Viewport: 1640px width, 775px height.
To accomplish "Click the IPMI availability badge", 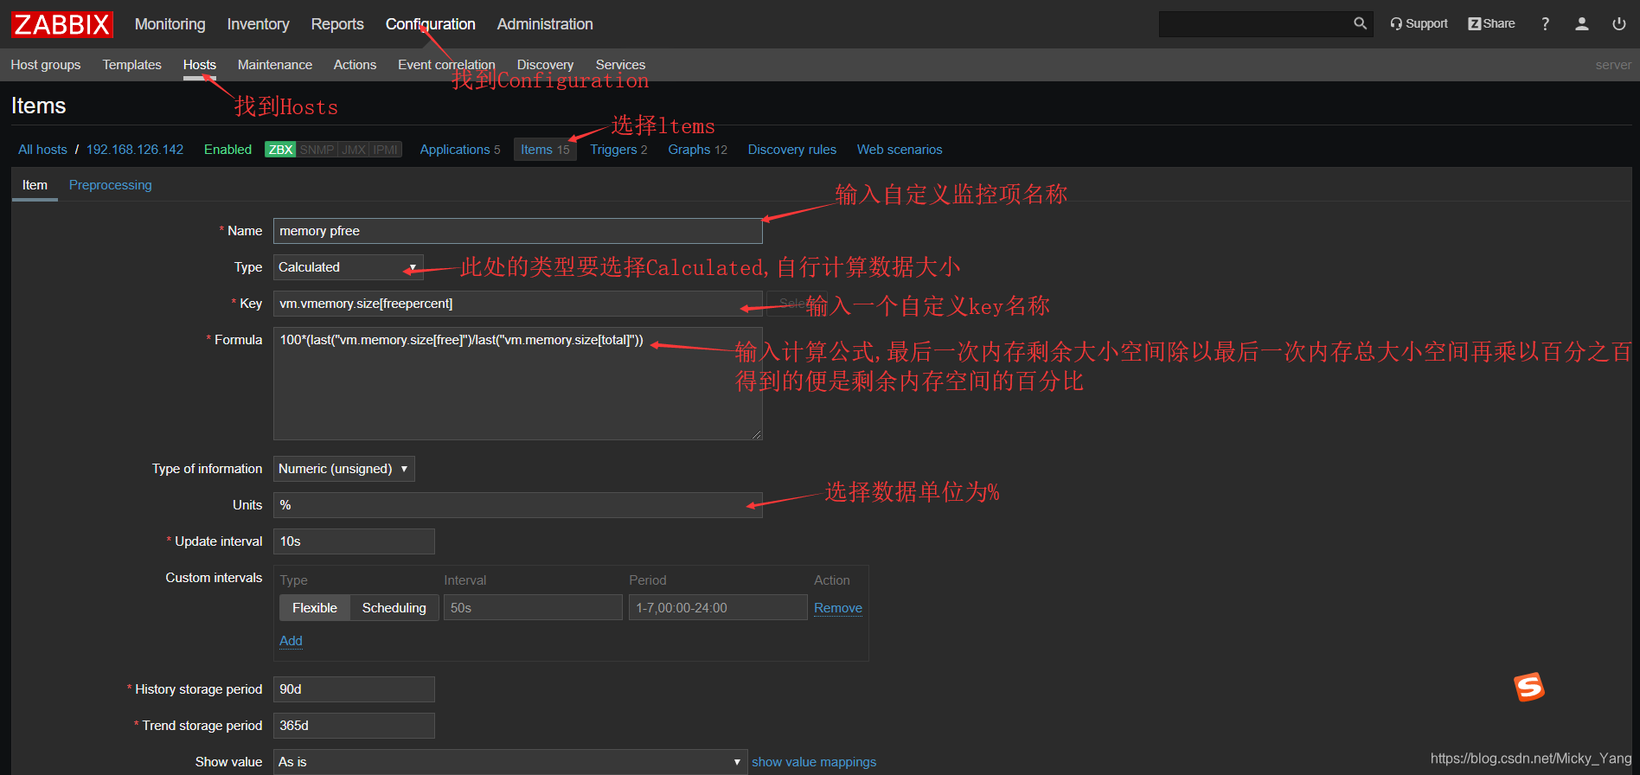I will tap(385, 150).
